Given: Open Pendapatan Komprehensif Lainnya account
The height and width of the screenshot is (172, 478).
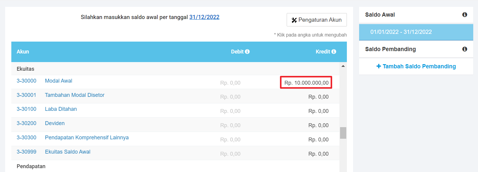Looking at the screenshot, I should (x=87, y=138).
